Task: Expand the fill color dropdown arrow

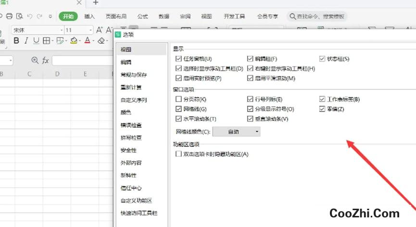Action: tap(79, 41)
